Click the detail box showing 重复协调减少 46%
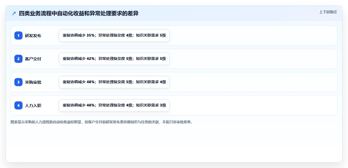The height and width of the screenshot is (168, 348). pyautogui.click(x=114, y=105)
